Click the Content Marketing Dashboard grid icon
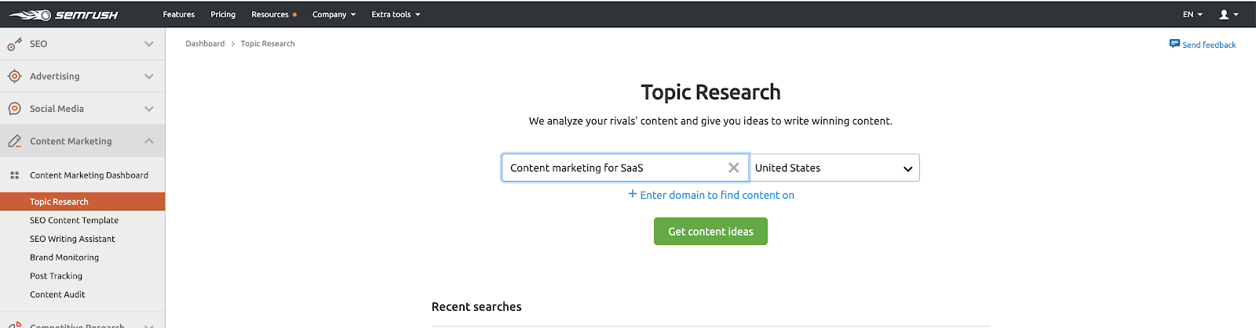This screenshot has height=328, width=1256. (14, 175)
